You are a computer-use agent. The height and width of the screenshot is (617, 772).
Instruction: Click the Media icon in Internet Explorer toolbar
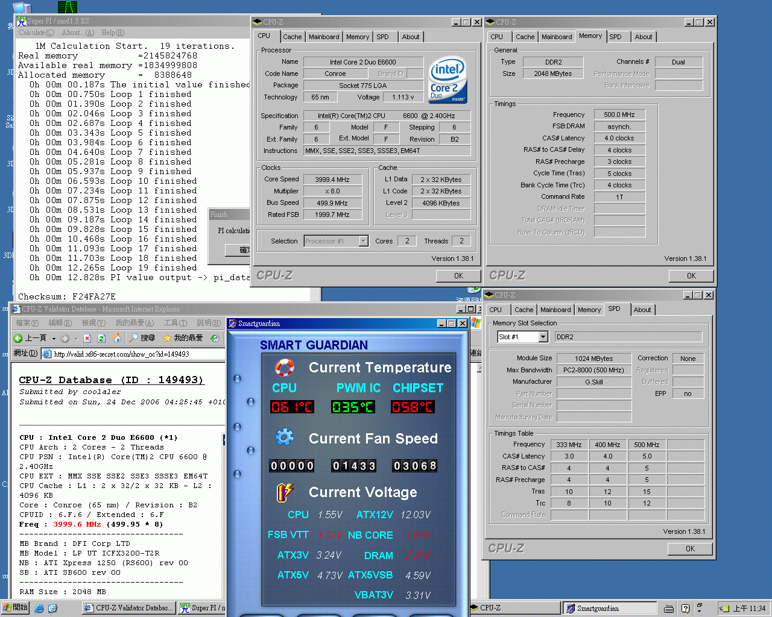215,338
